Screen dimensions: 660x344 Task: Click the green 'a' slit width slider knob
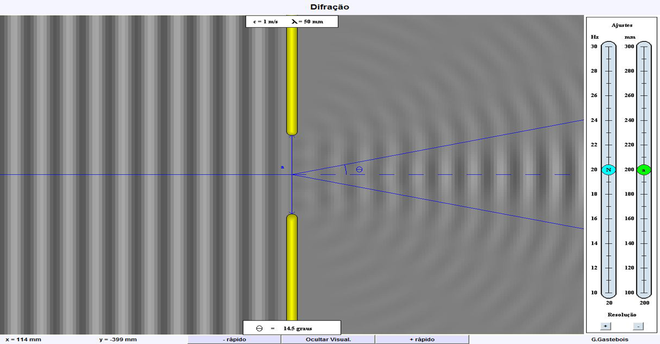point(643,170)
